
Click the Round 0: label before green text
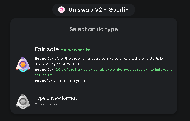pyautogui.click(x=42, y=70)
